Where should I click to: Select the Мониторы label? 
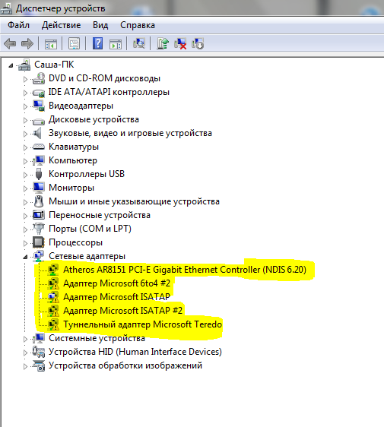(71, 188)
